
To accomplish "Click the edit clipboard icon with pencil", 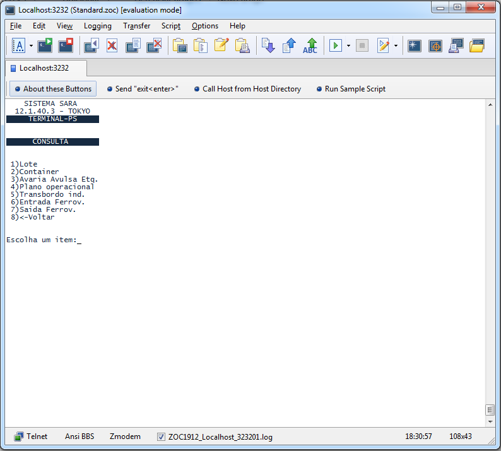I will pyautogui.click(x=221, y=45).
